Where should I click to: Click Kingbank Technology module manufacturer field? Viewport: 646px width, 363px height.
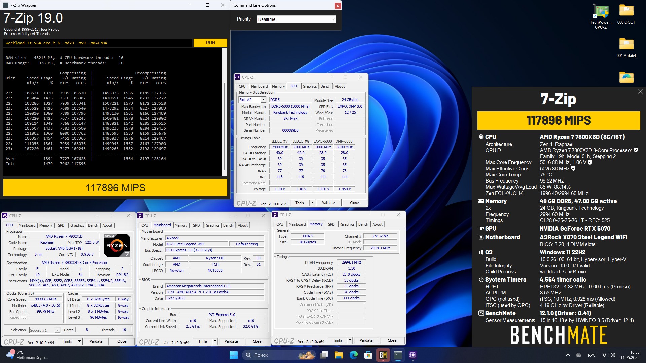[x=290, y=113]
